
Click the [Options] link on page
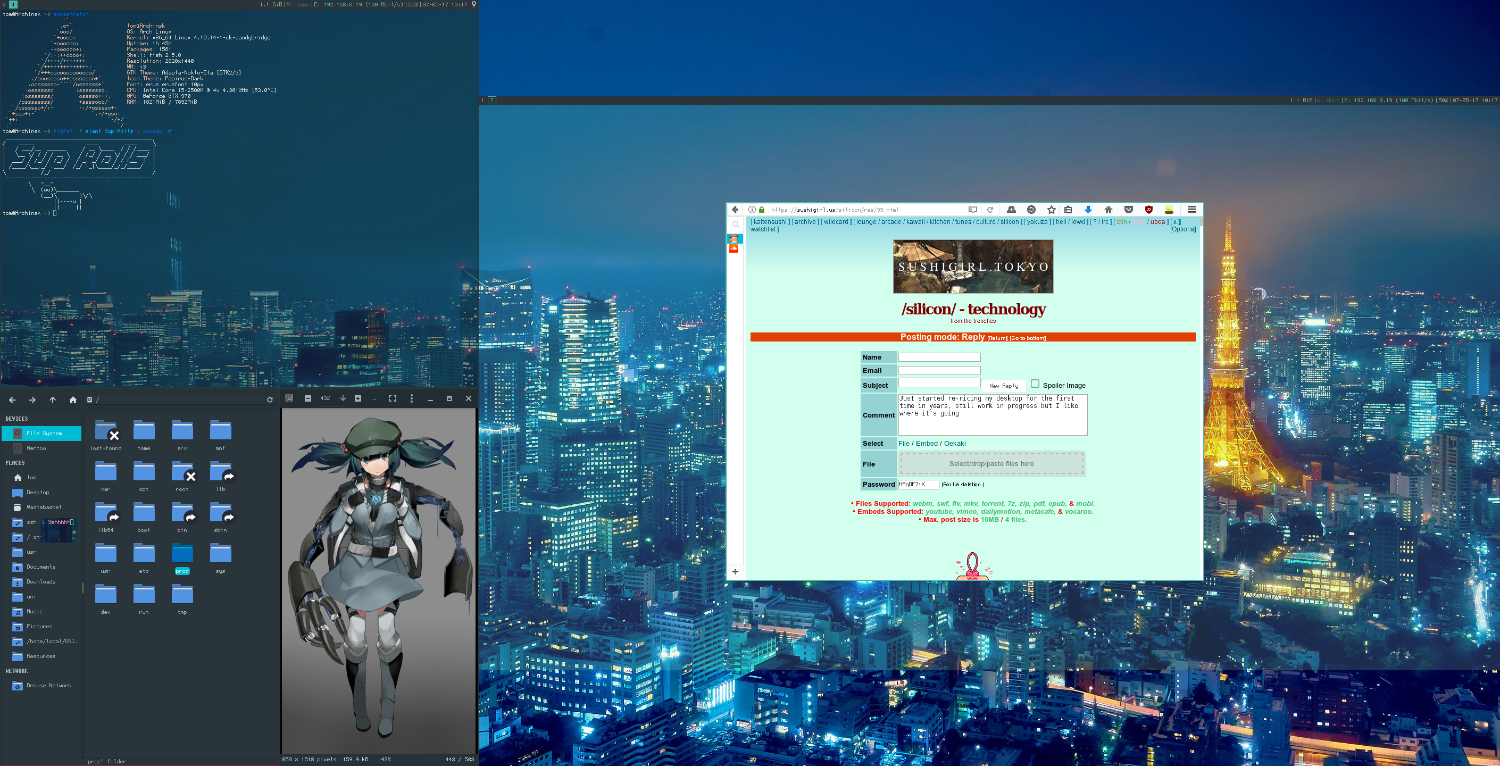pyautogui.click(x=1182, y=229)
